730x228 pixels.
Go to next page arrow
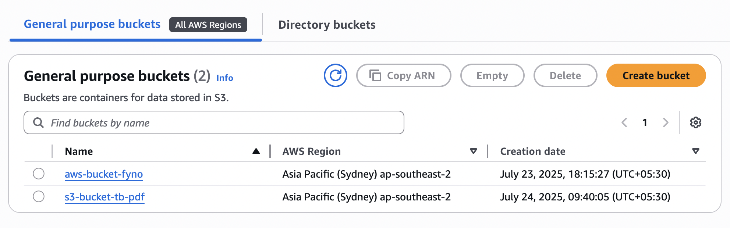(665, 122)
